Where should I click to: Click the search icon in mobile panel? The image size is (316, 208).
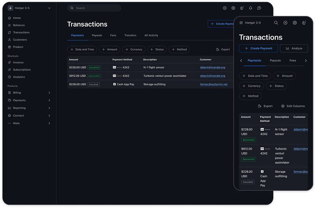pos(276,23)
